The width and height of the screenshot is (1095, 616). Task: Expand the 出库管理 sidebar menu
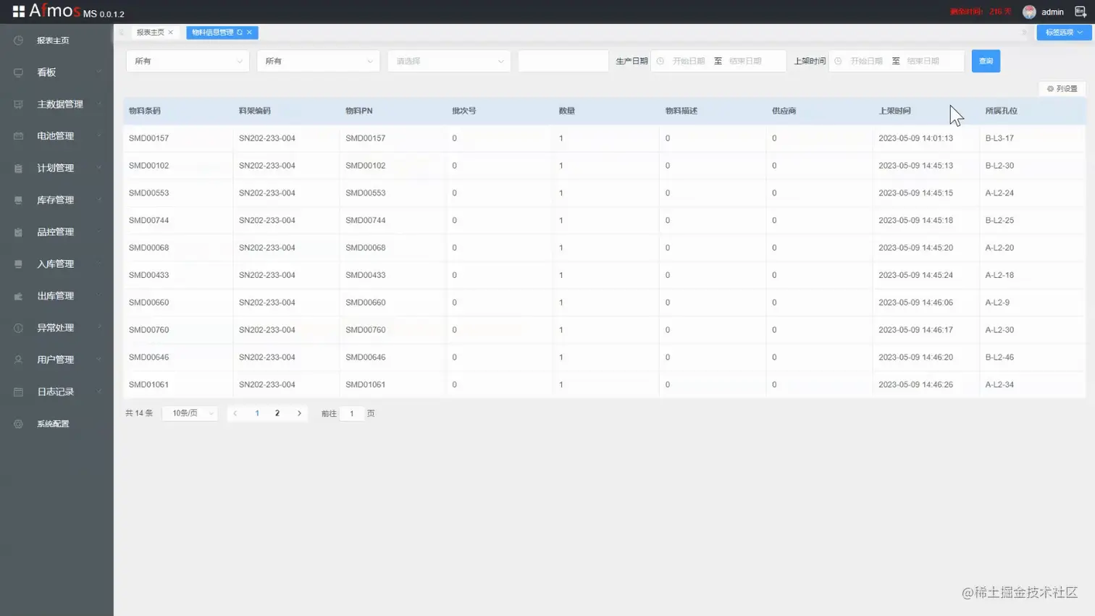(x=56, y=296)
